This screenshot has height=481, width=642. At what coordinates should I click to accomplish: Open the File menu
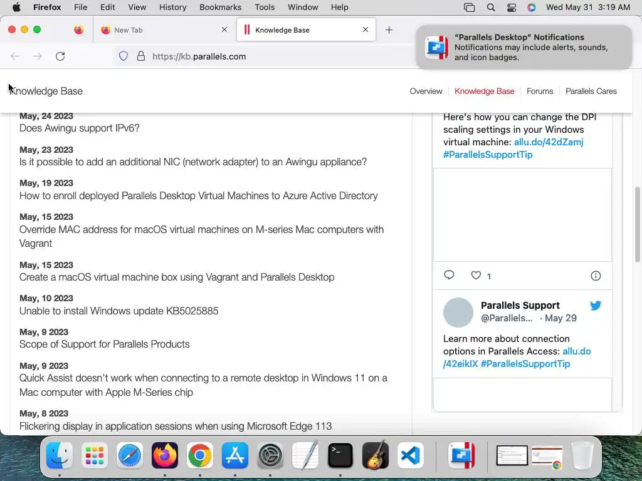[x=81, y=8]
